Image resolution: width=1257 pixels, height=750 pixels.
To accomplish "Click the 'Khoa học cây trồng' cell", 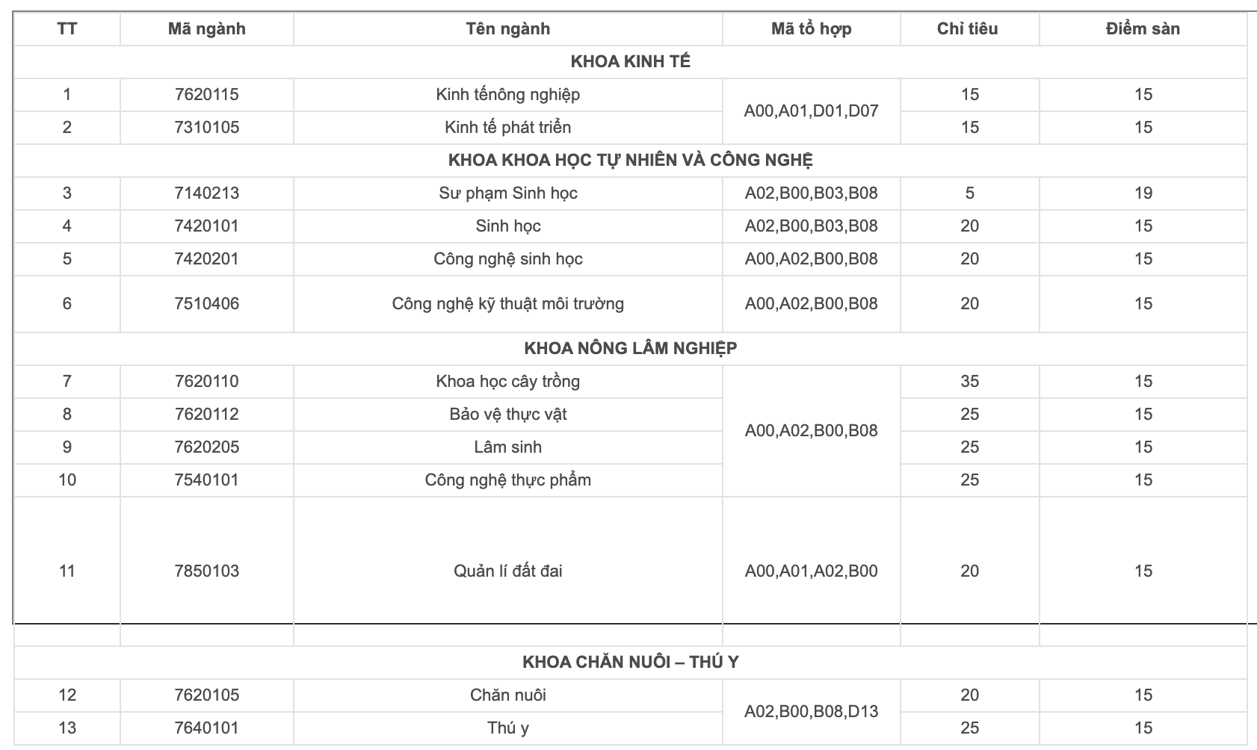I will [507, 382].
